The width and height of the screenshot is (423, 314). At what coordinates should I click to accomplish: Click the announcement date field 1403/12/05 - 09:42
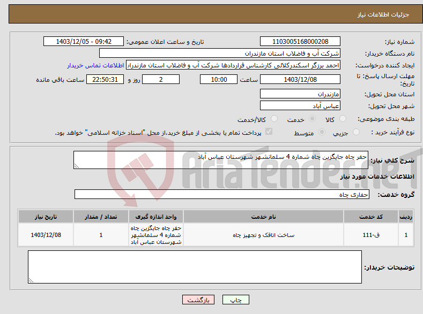(83, 41)
